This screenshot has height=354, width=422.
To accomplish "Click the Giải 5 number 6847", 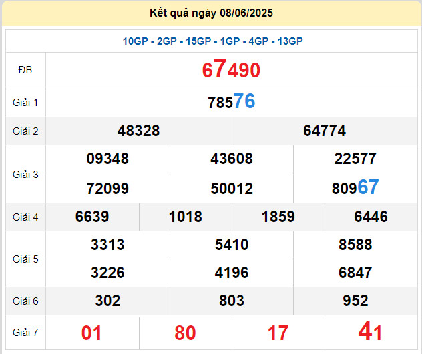I will (355, 273).
